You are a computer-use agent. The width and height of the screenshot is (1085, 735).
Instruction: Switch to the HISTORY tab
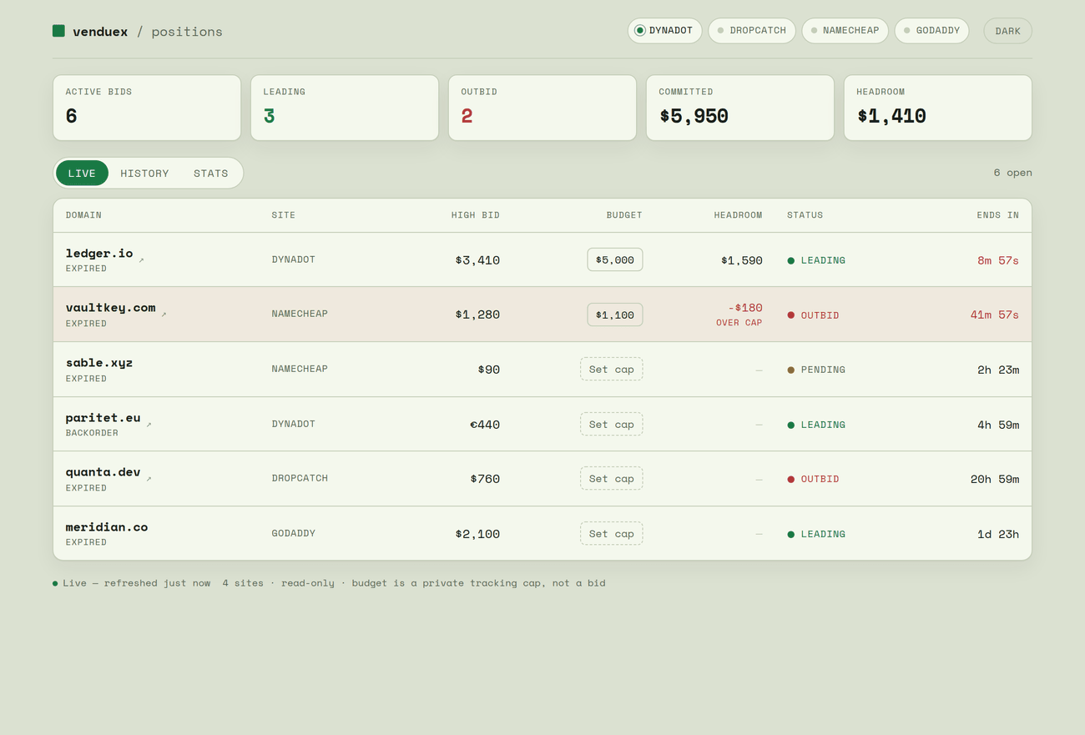tap(144, 173)
